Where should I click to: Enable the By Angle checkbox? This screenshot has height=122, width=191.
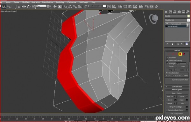[x=167, y=63]
